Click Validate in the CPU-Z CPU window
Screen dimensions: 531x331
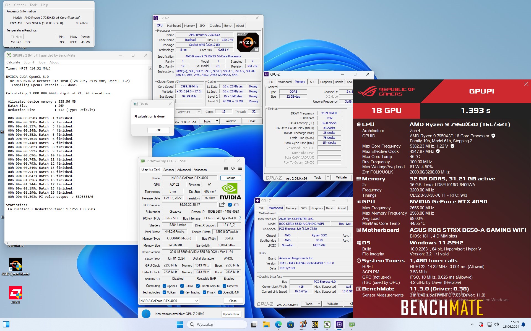pos(231,121)
